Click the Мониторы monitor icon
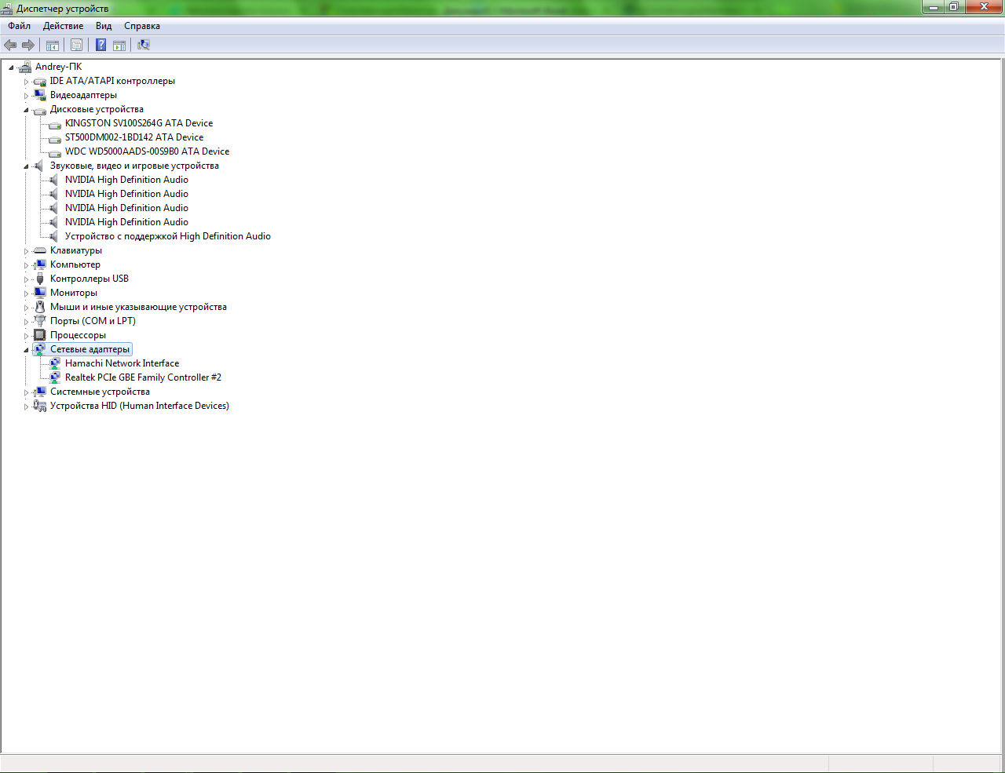 (40, 293)
